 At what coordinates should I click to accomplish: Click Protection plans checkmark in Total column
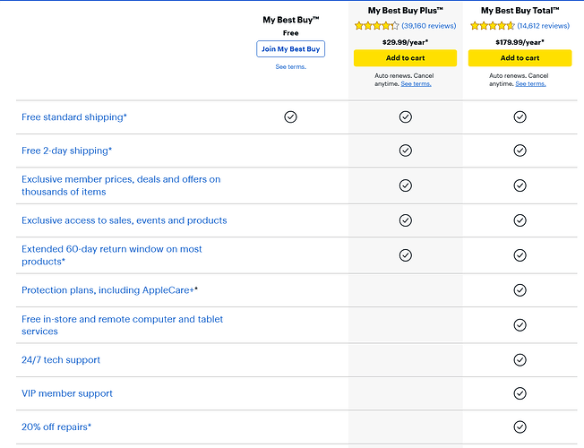520,290
